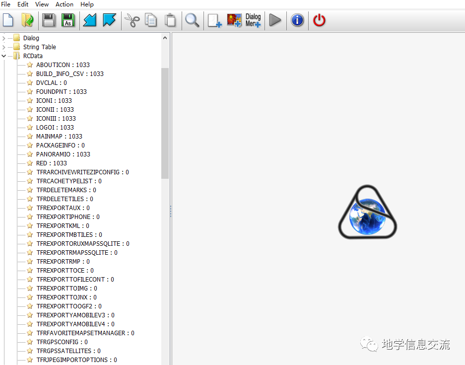Select ABOUTICON : 1033 resource

tap(63, 65)
